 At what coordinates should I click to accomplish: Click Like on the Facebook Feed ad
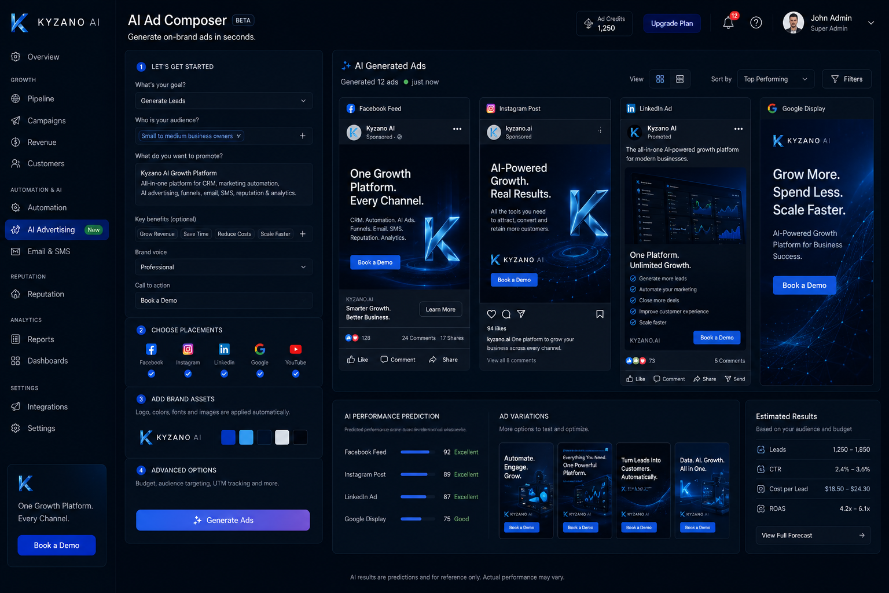click(358, 360)
